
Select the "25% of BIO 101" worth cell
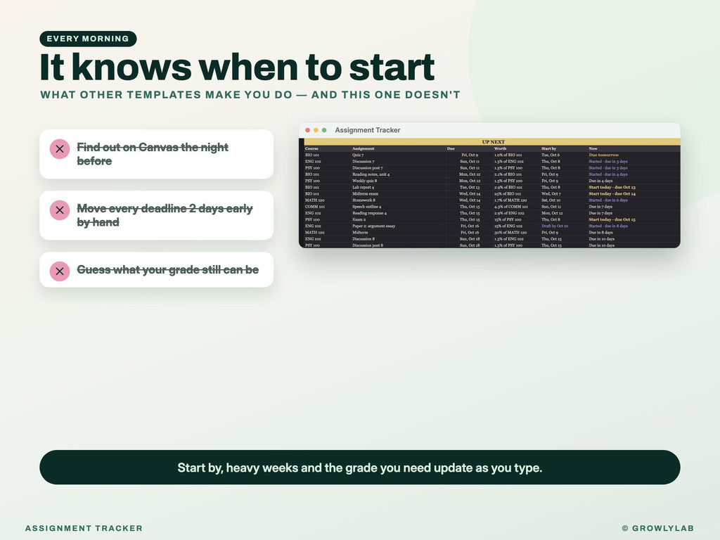(x=508, y=194)
